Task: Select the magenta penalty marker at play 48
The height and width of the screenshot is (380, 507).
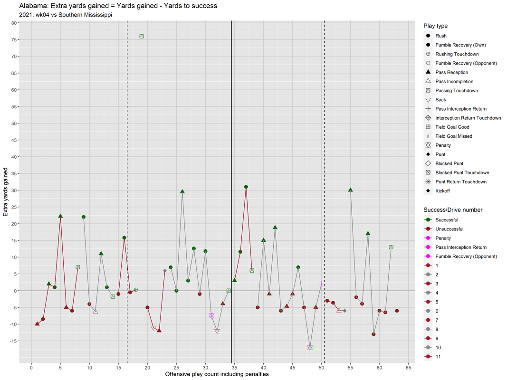Action: click(x=310, y=348)
